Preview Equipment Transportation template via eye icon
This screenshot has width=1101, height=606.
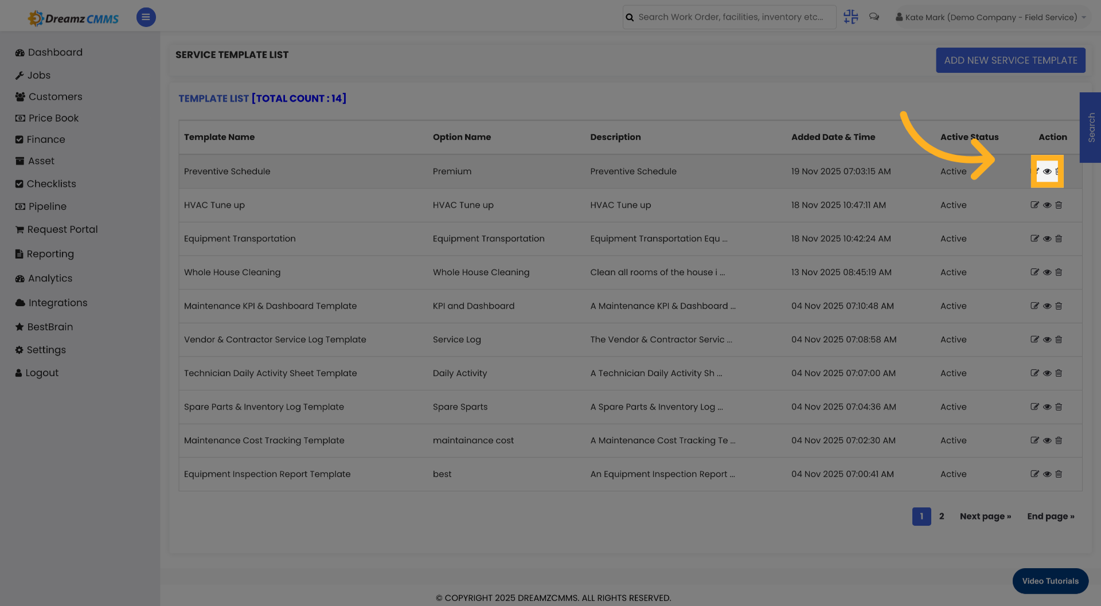[1047, 239]
